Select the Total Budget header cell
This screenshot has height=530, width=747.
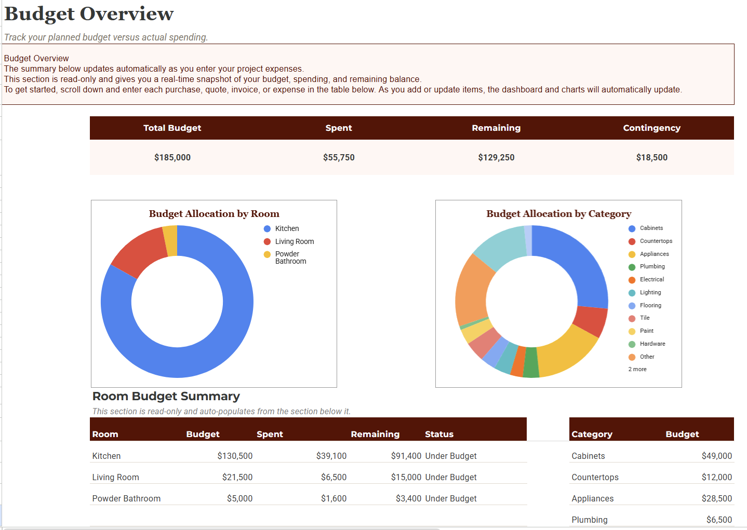point(172,128)
